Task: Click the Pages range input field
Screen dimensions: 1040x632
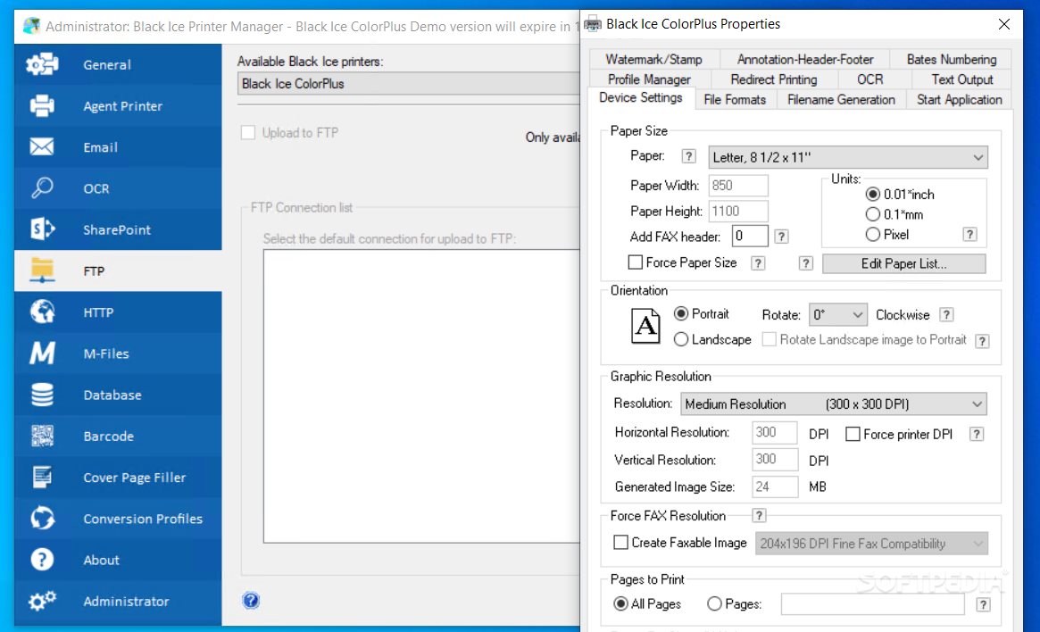Action: pos(872,604)
